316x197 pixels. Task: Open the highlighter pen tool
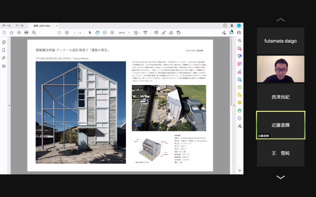[x=164, y=33]
